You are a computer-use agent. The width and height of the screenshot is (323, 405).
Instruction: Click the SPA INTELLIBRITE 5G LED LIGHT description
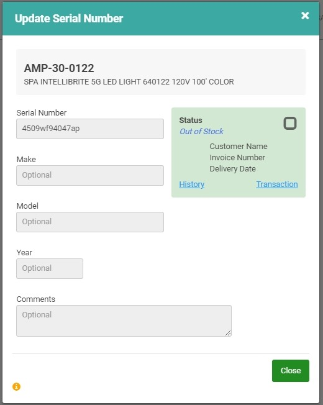tap(129, 82)
